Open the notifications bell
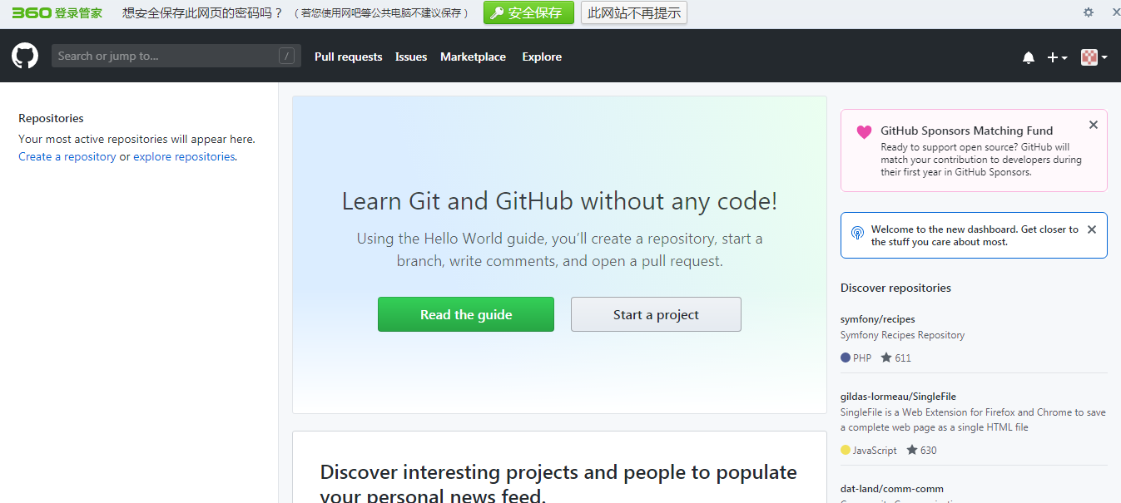 [x=1029, y=57]
